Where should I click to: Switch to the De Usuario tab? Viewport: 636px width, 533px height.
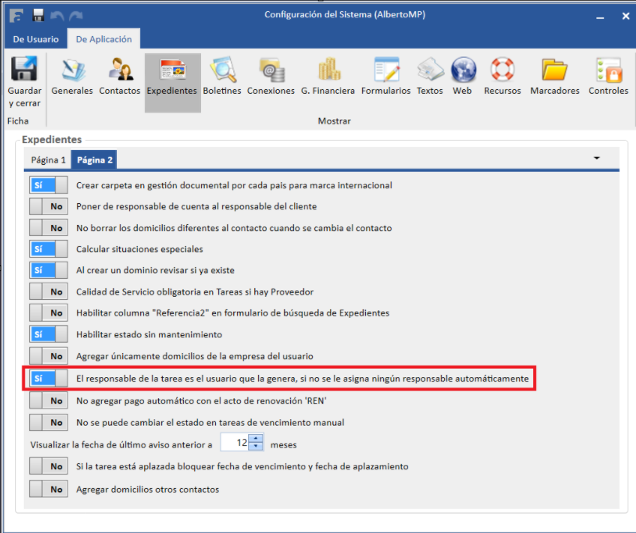click(x=35, y=40)
